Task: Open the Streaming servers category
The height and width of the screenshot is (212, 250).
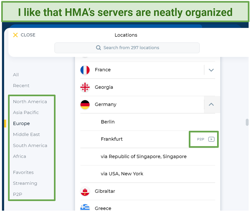Action: tap(25, 184)
